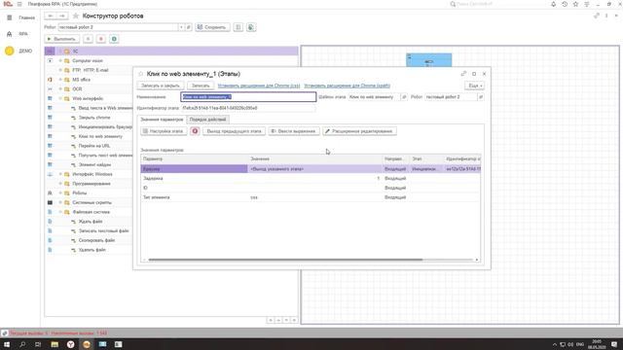Open the ДЕМО section in sidebar
Viewport: 623px width, 350px height.
tap(19, 51)
